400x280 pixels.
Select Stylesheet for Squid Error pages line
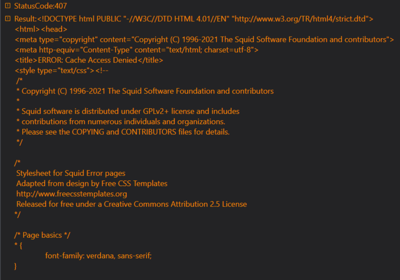[71, 173]
